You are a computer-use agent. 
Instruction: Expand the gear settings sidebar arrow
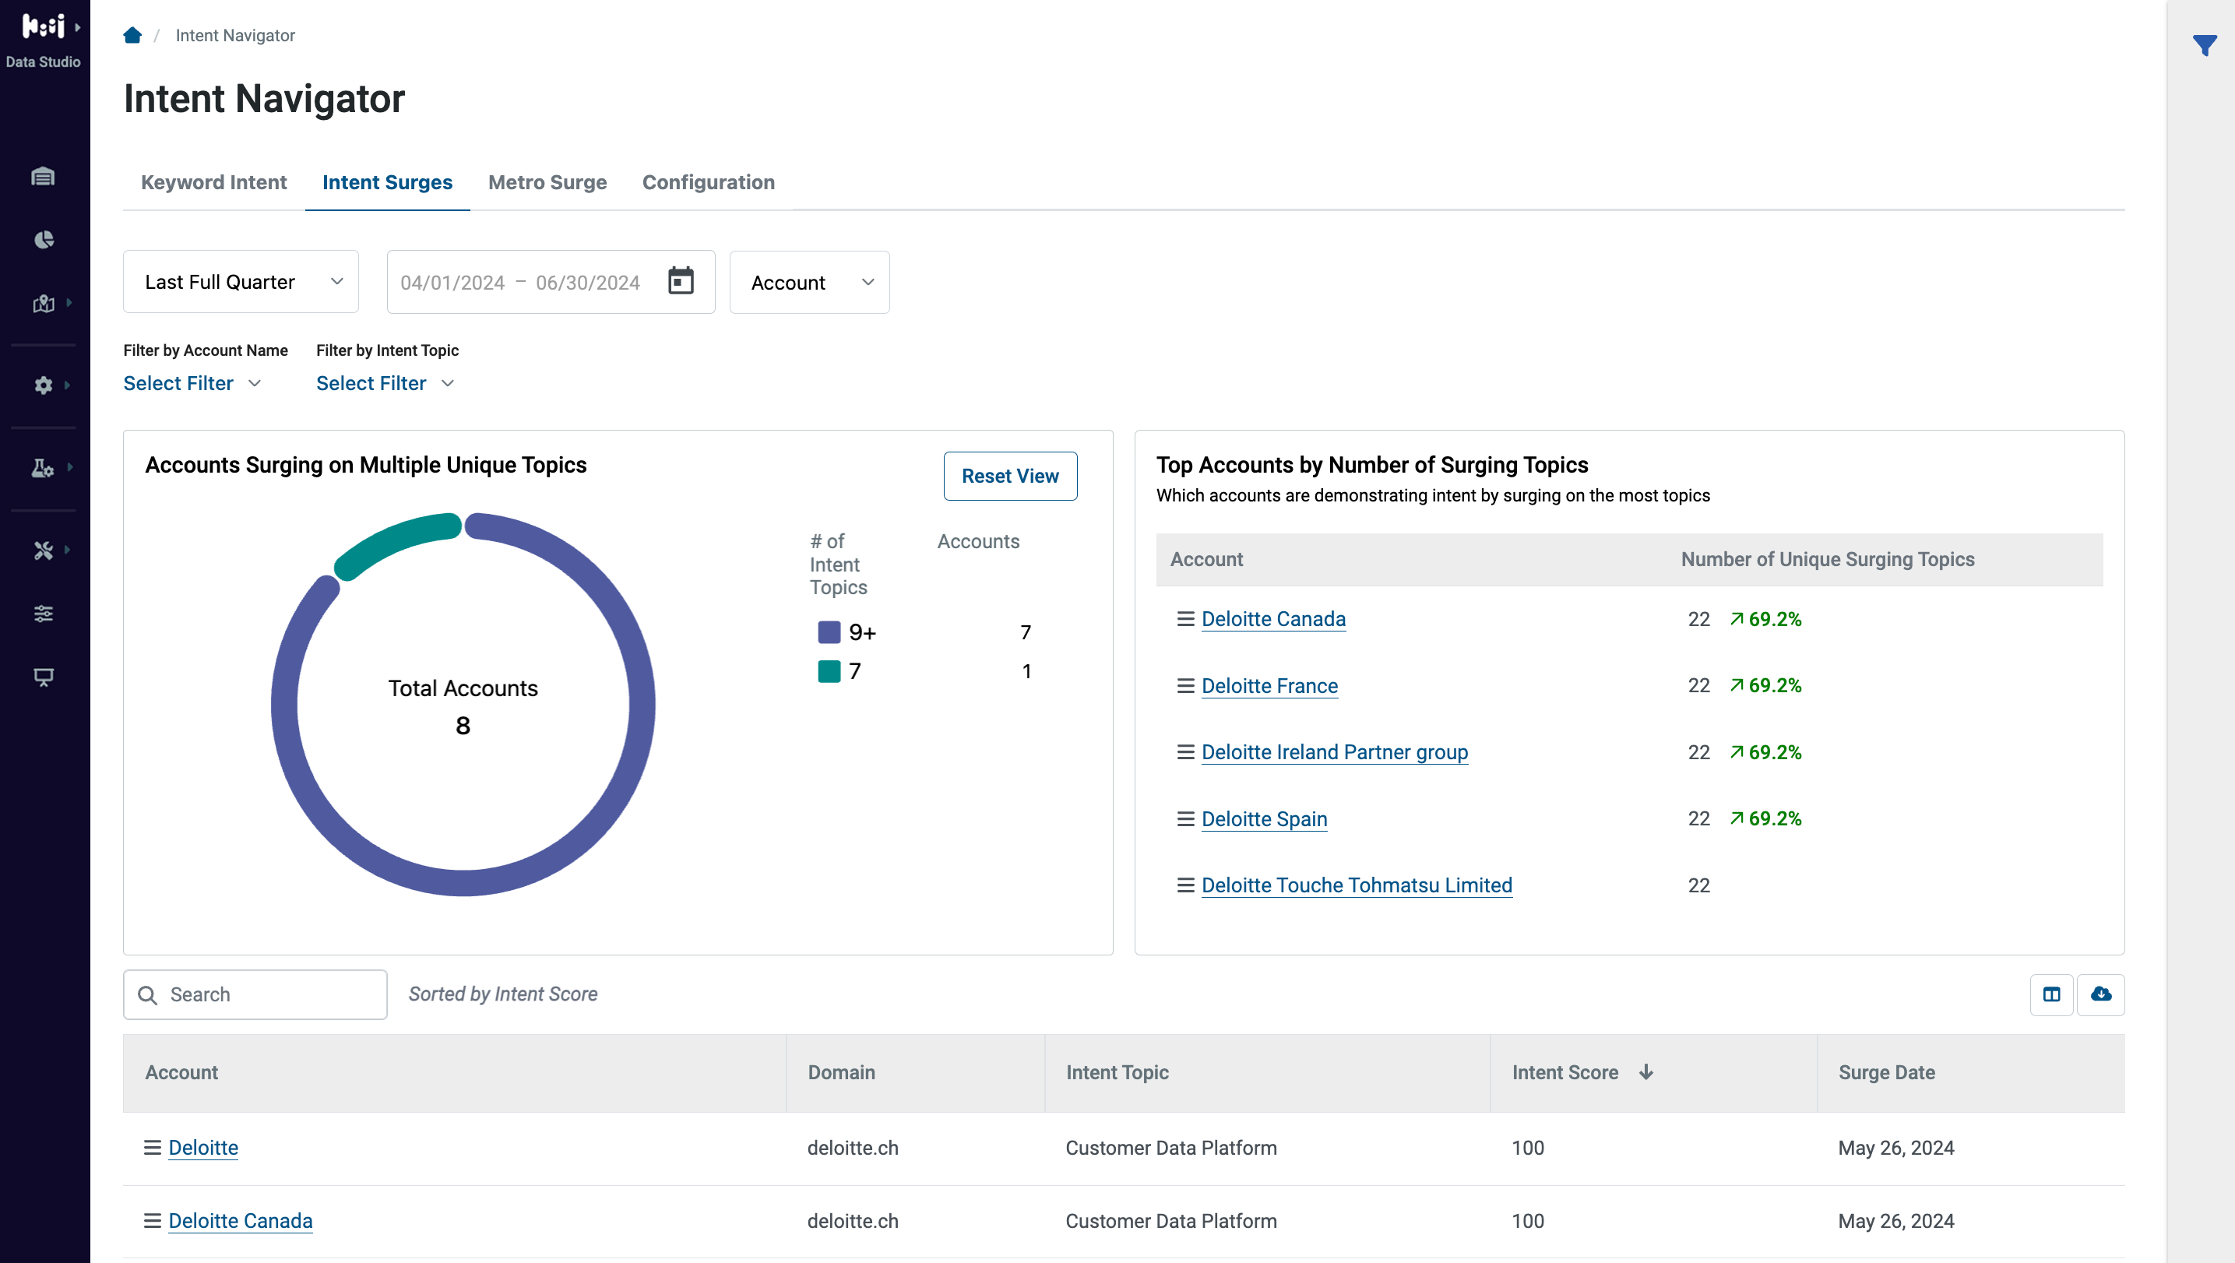68,385
